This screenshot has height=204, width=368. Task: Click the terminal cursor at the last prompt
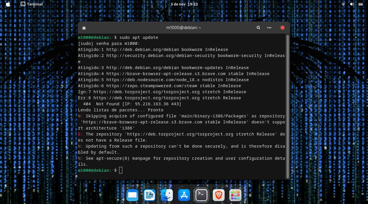pos(121,170)
